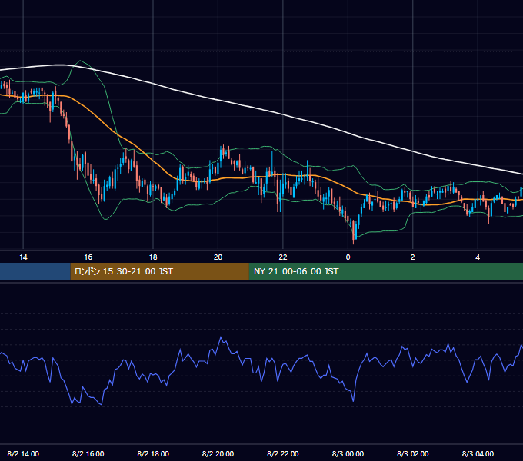Click the 8/3 02:00 date label
The height and width of the screenshot is (461, 523).
(412, 453)
